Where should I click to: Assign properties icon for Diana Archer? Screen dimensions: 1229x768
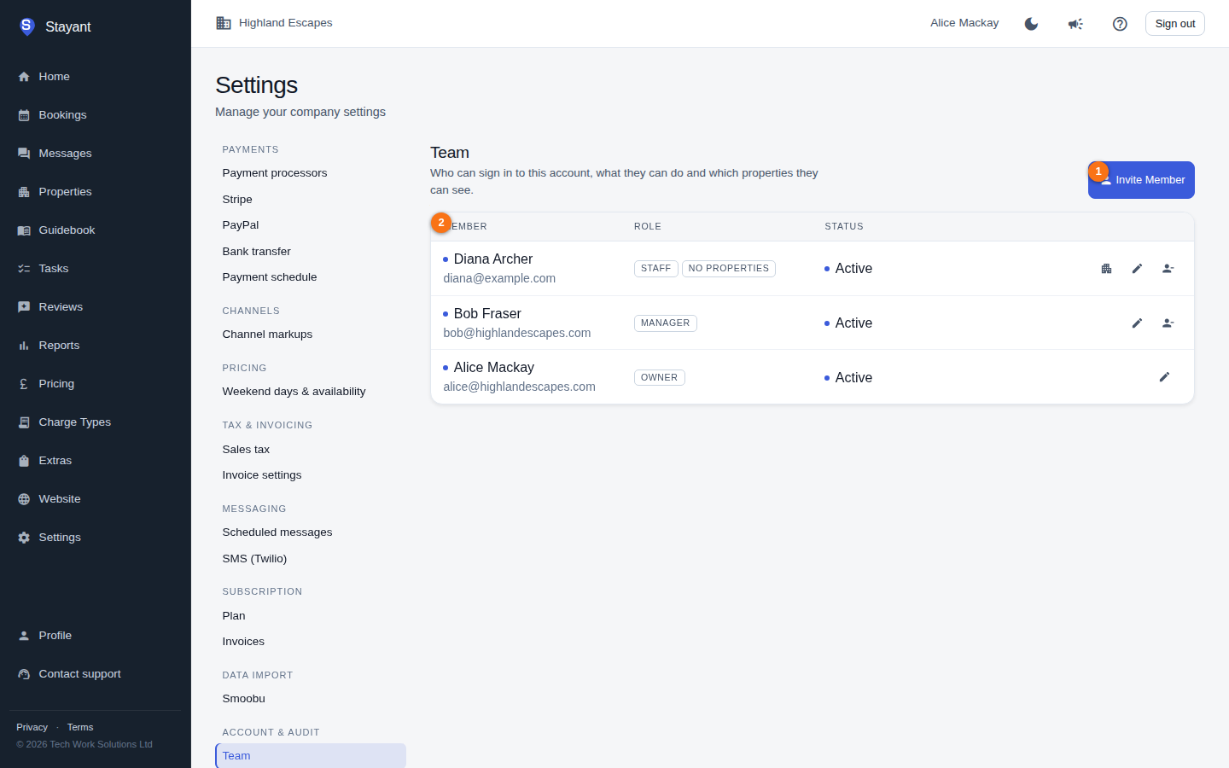tap(1106, 269)
